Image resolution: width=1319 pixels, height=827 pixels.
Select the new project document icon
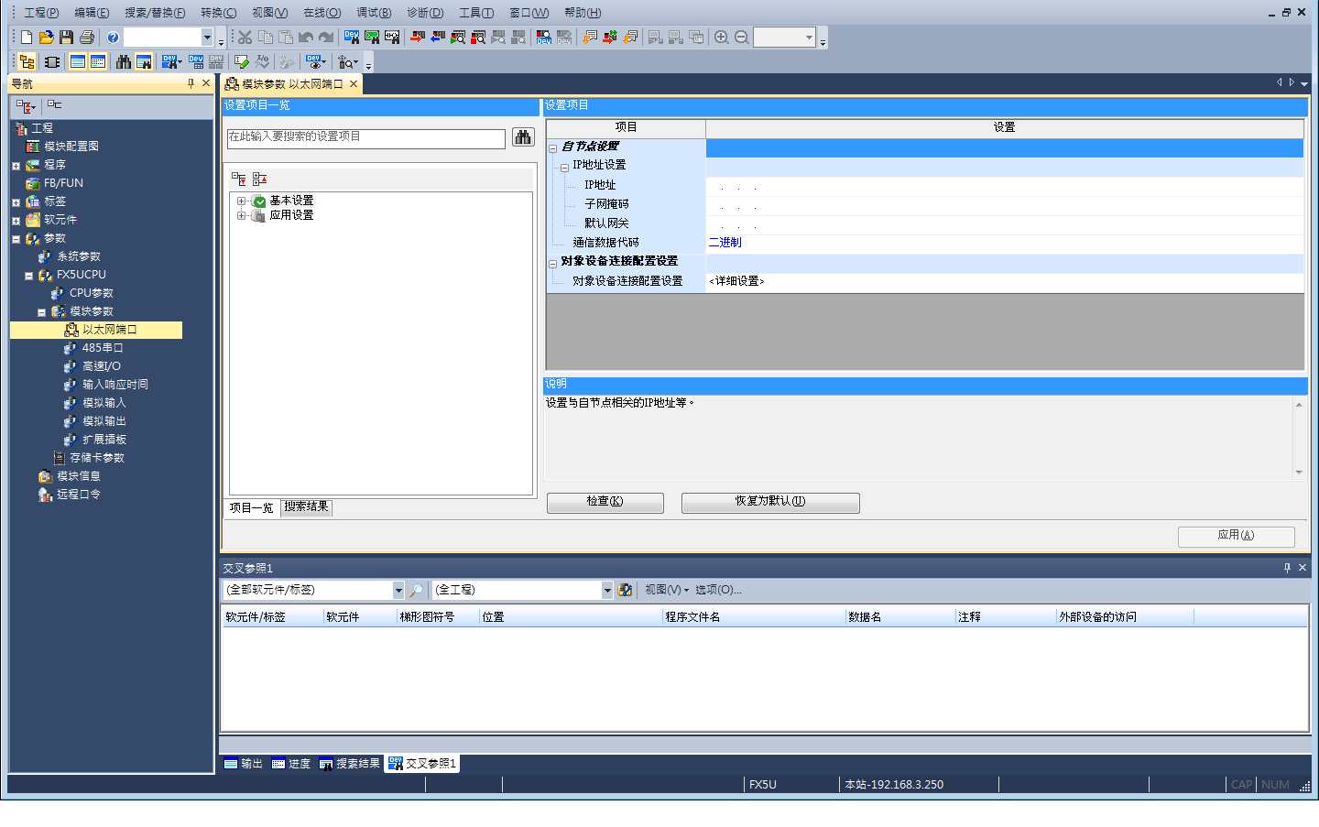point(25,37)
